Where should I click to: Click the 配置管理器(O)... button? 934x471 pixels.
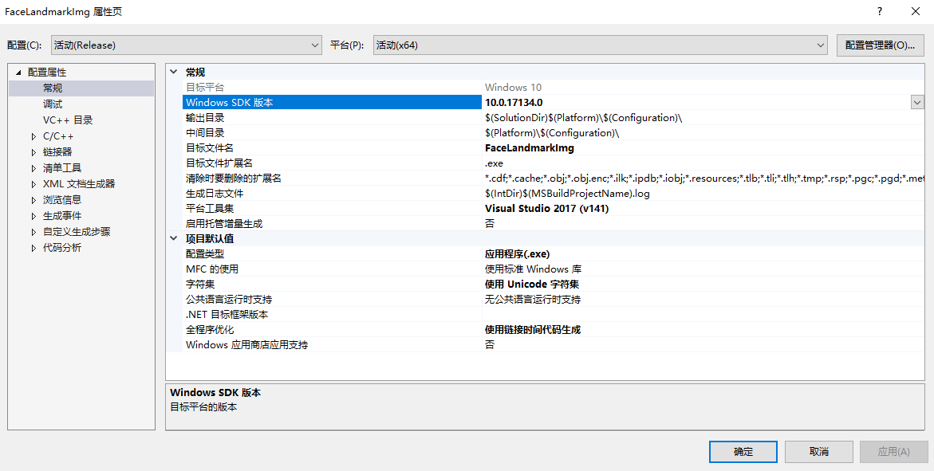(880, 45)
